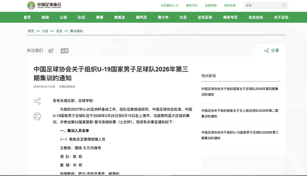Click the 一、集训人员名单 heading
Image resolution: width=307 pixels, height=176 pixels.
point(75,131)
